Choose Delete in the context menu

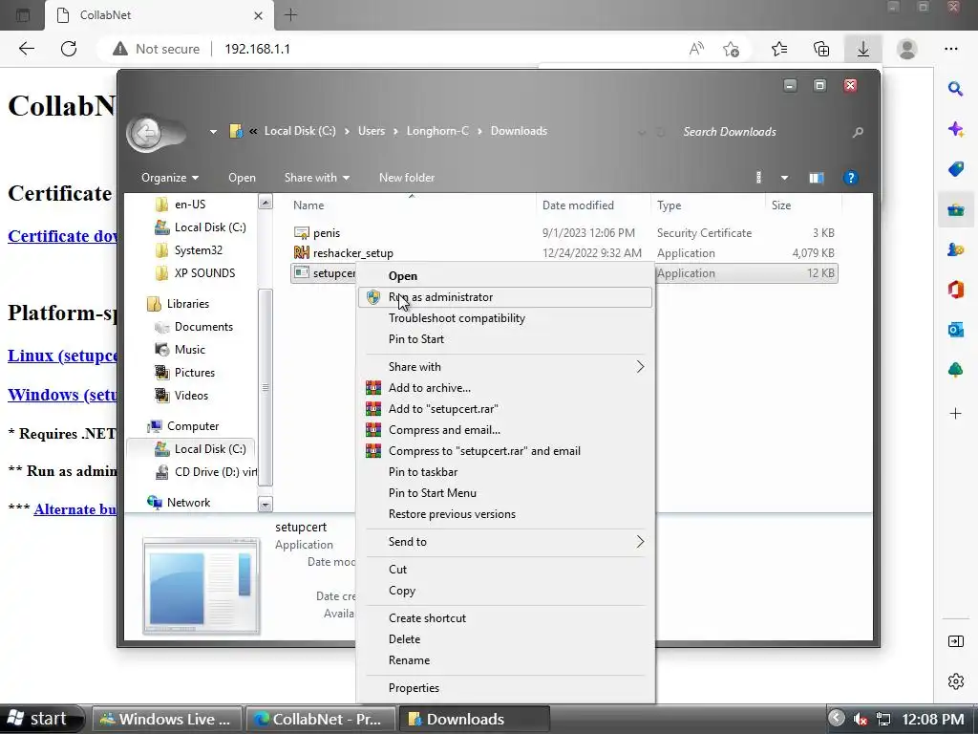pyautogui.click(x=505, y=639)
